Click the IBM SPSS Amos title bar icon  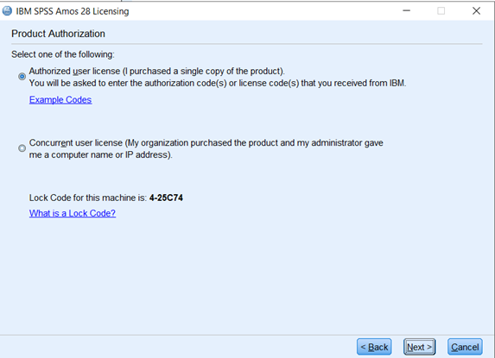pyautogui.click(x=7, y=11)
